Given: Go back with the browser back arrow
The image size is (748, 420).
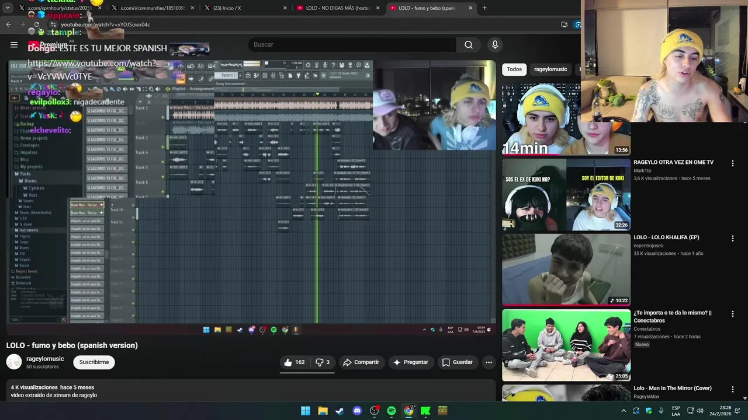Looking at the screenshot, I should pos(8,24).
